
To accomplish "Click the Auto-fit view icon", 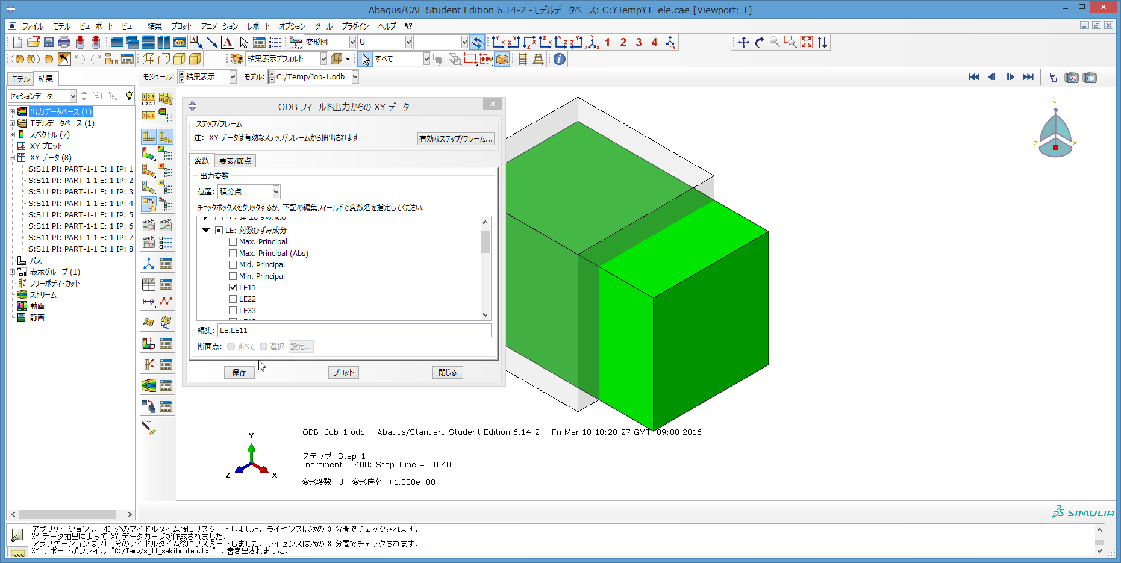I will [x=806, y=42].
